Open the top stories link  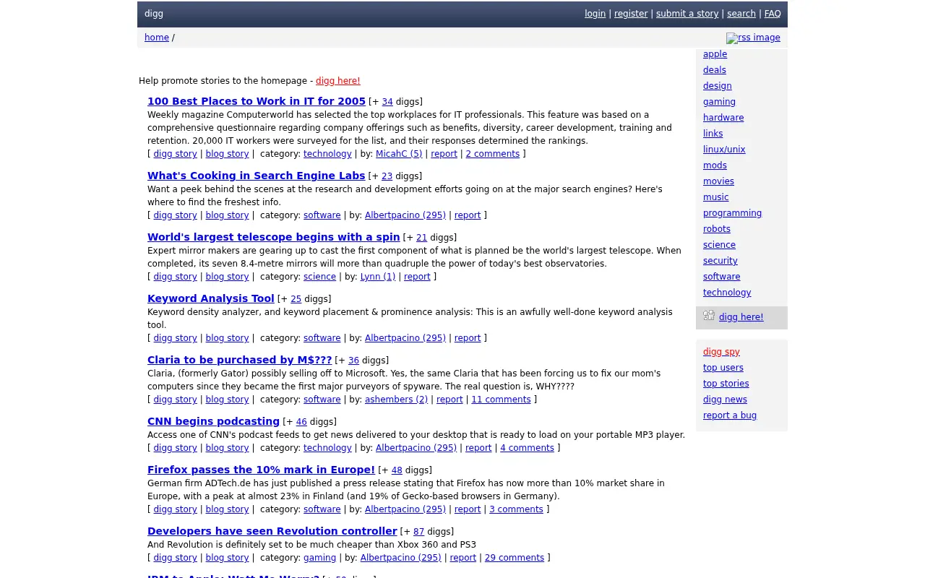point(726,384)
